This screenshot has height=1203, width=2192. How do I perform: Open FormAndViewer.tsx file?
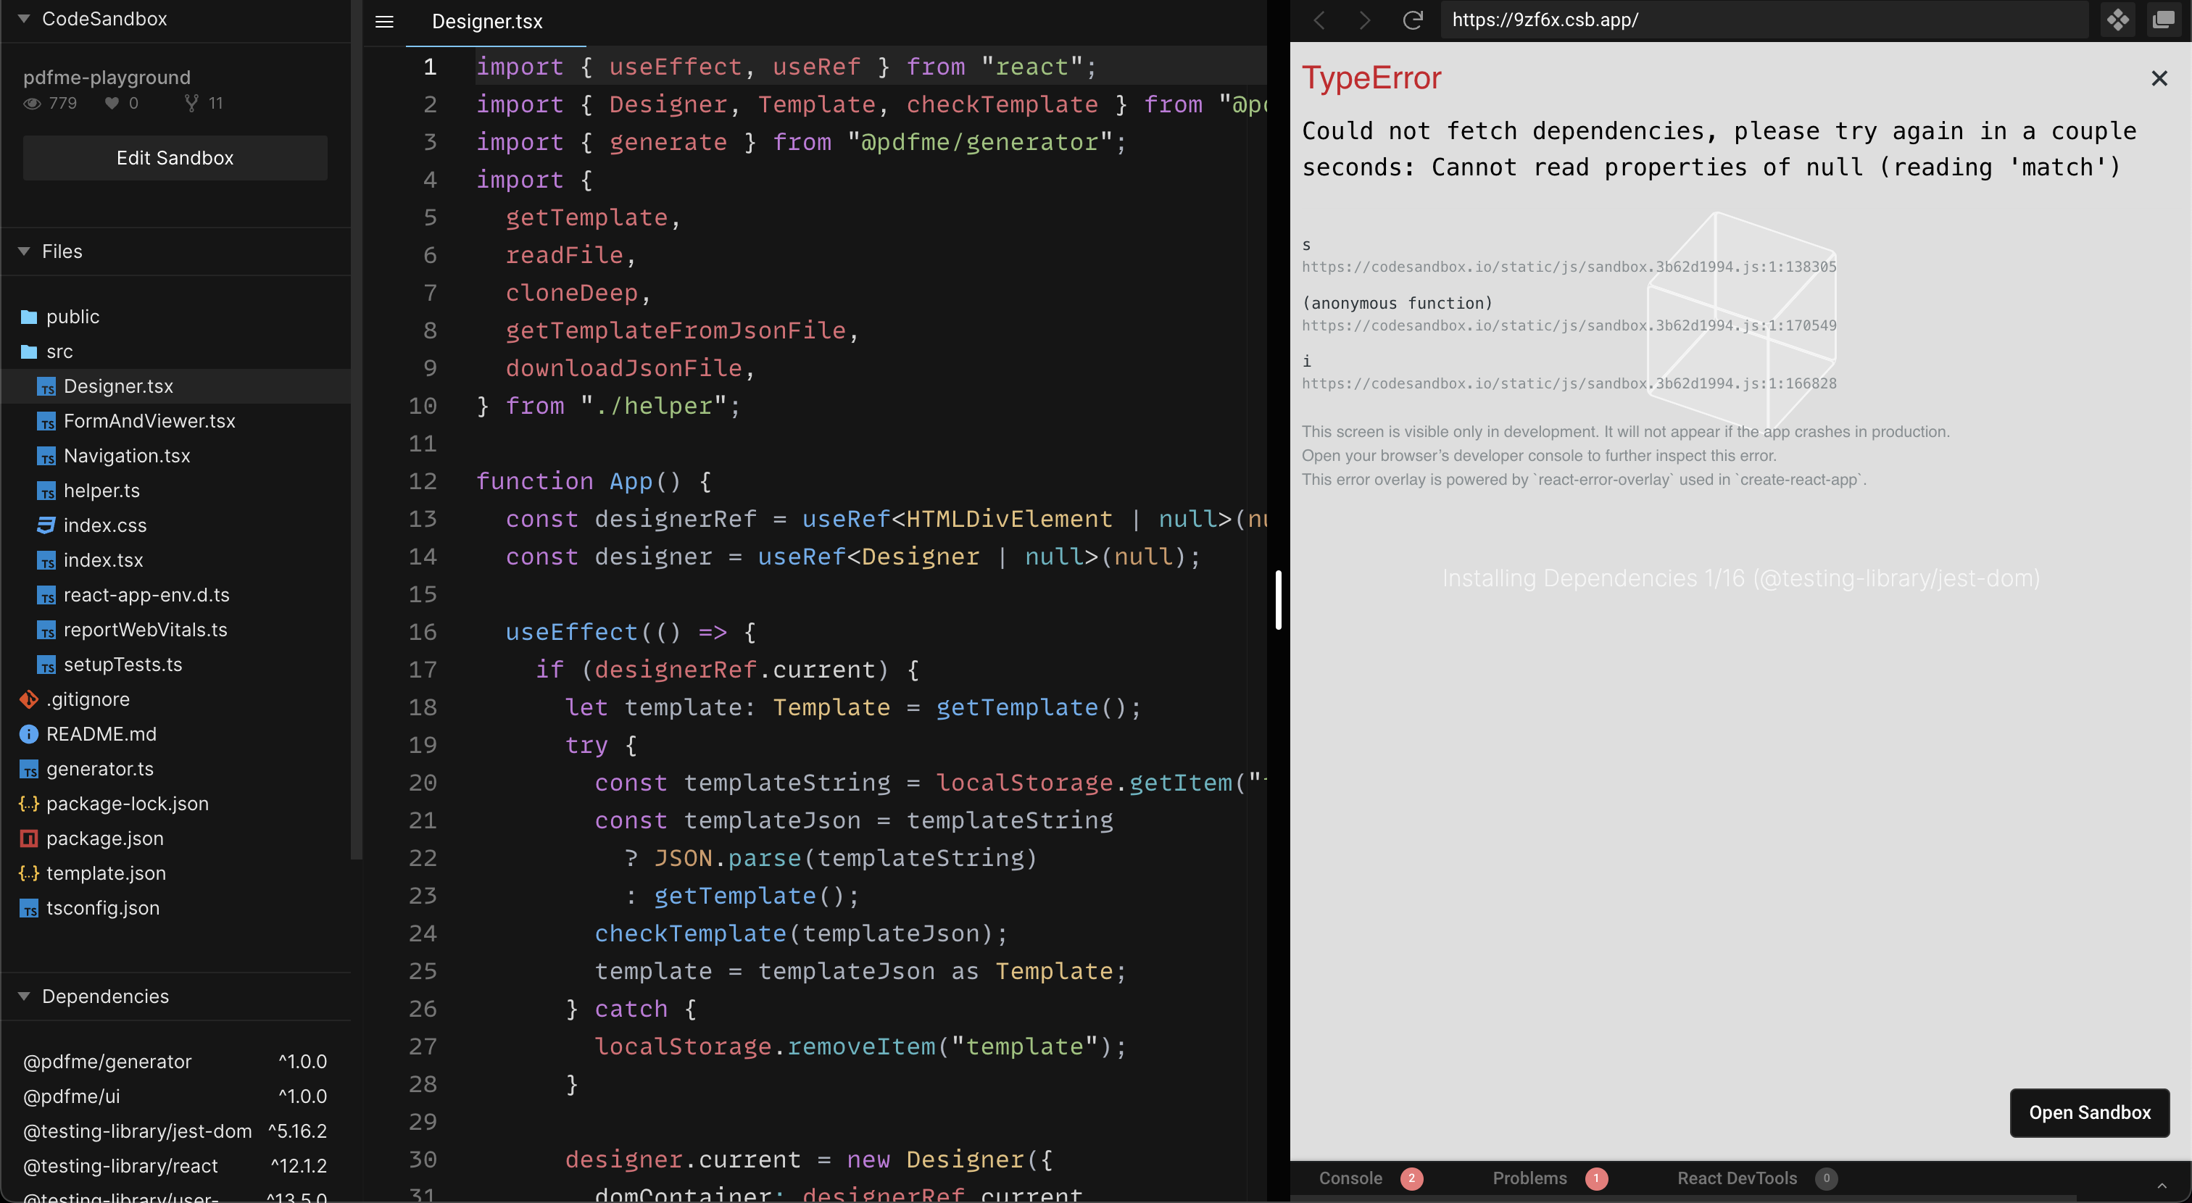tap(175, 421)
